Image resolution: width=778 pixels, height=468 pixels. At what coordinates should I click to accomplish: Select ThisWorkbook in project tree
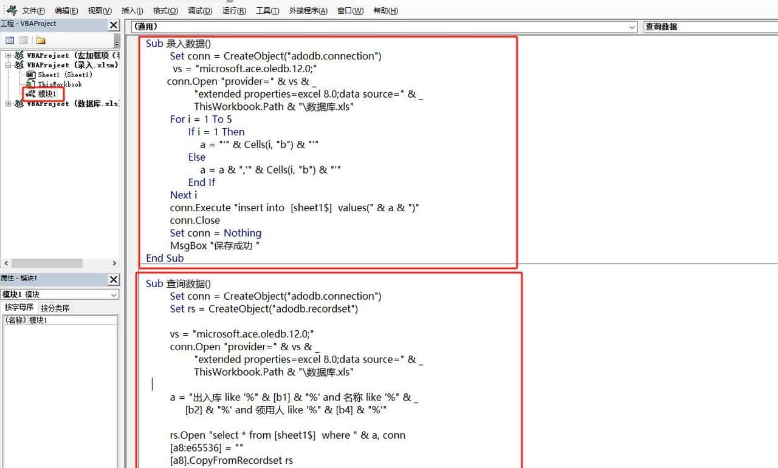pyautogui.click(x=60, y=84)
